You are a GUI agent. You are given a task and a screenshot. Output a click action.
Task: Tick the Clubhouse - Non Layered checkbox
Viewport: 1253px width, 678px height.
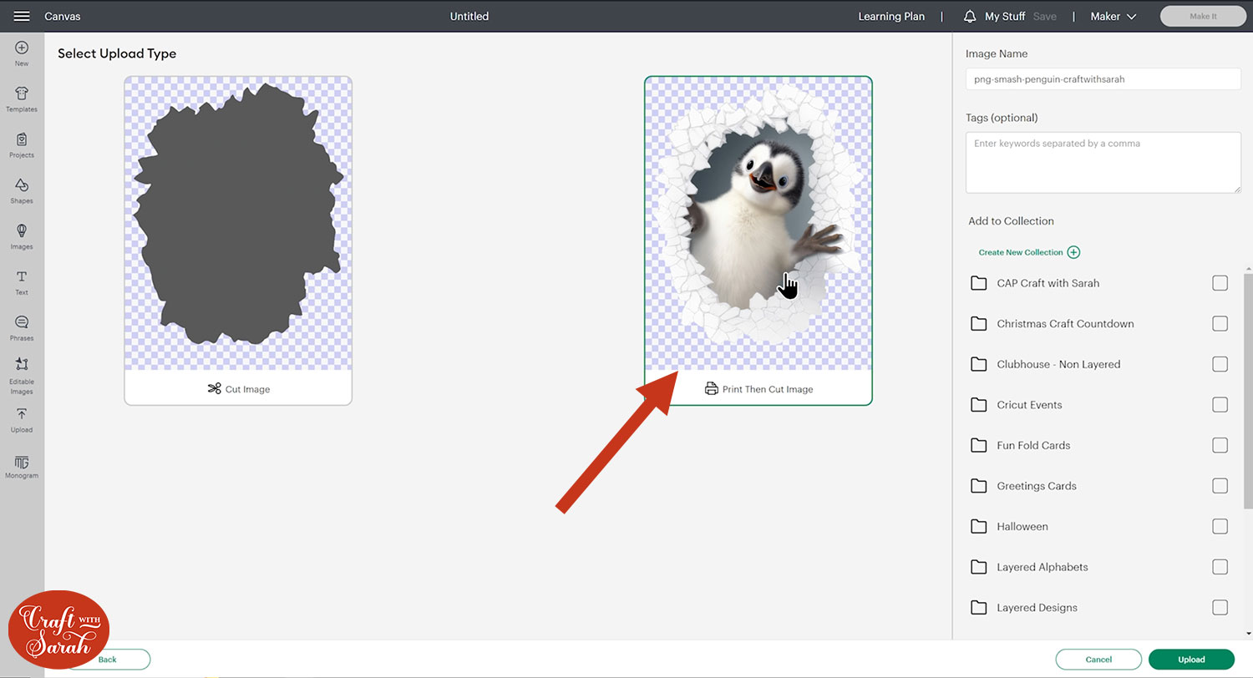tap(1220, 364)
